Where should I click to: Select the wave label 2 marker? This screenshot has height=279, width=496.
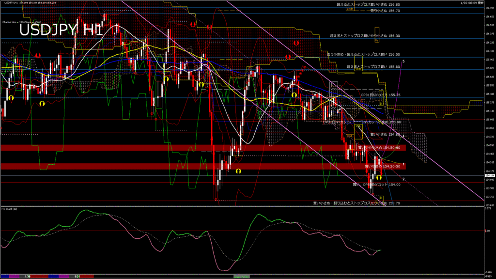click(403, 179)
